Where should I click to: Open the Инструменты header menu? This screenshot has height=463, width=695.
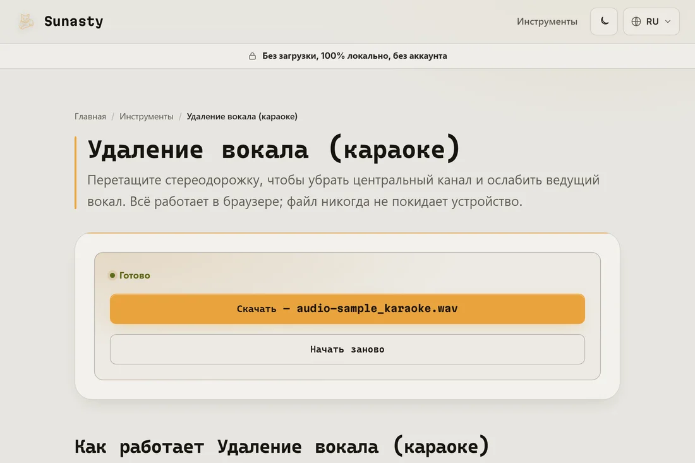click(x=547, y=21)
